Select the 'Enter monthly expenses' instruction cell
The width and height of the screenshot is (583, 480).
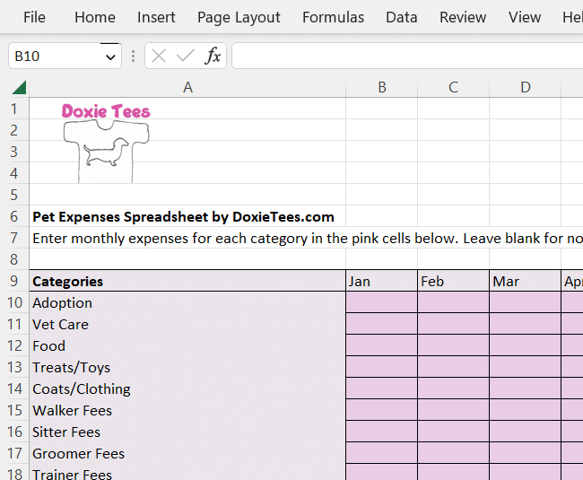(187, 238)
